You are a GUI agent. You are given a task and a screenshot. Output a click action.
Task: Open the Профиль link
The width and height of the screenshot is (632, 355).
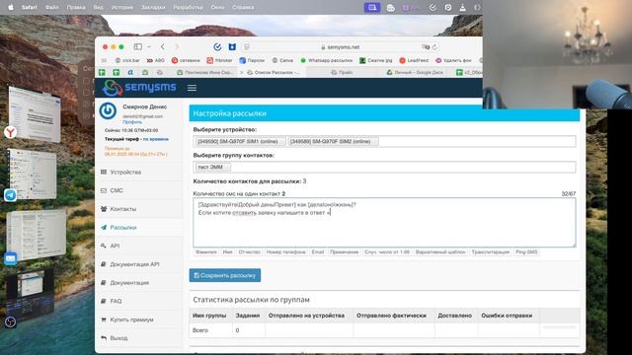click(x=132, y=122)
